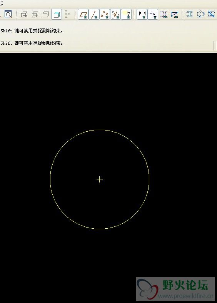This screenshot has height=303, width=217.
Task: Toggle sketch vertex display
Action: (175, 14)
